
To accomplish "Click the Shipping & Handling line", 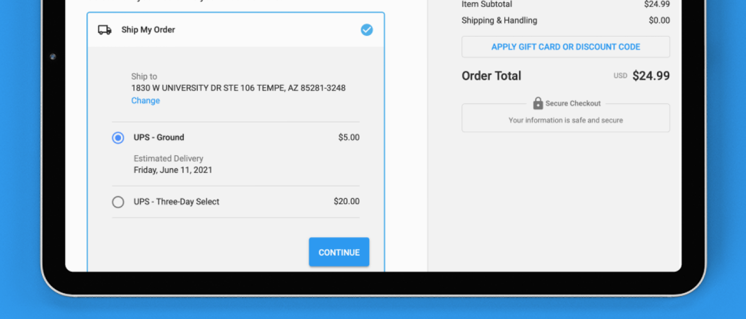I will pyautogui.click(x=565, y=21).
